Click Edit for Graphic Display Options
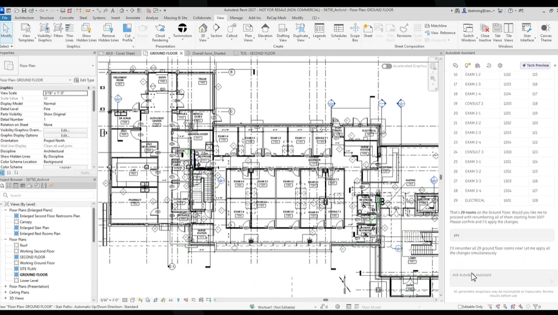This screenshot has height=315, width=558. (x=65, y=136)
